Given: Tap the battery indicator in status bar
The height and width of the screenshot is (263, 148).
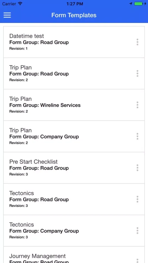Looking at the screenshot, I should coord(139,4).
